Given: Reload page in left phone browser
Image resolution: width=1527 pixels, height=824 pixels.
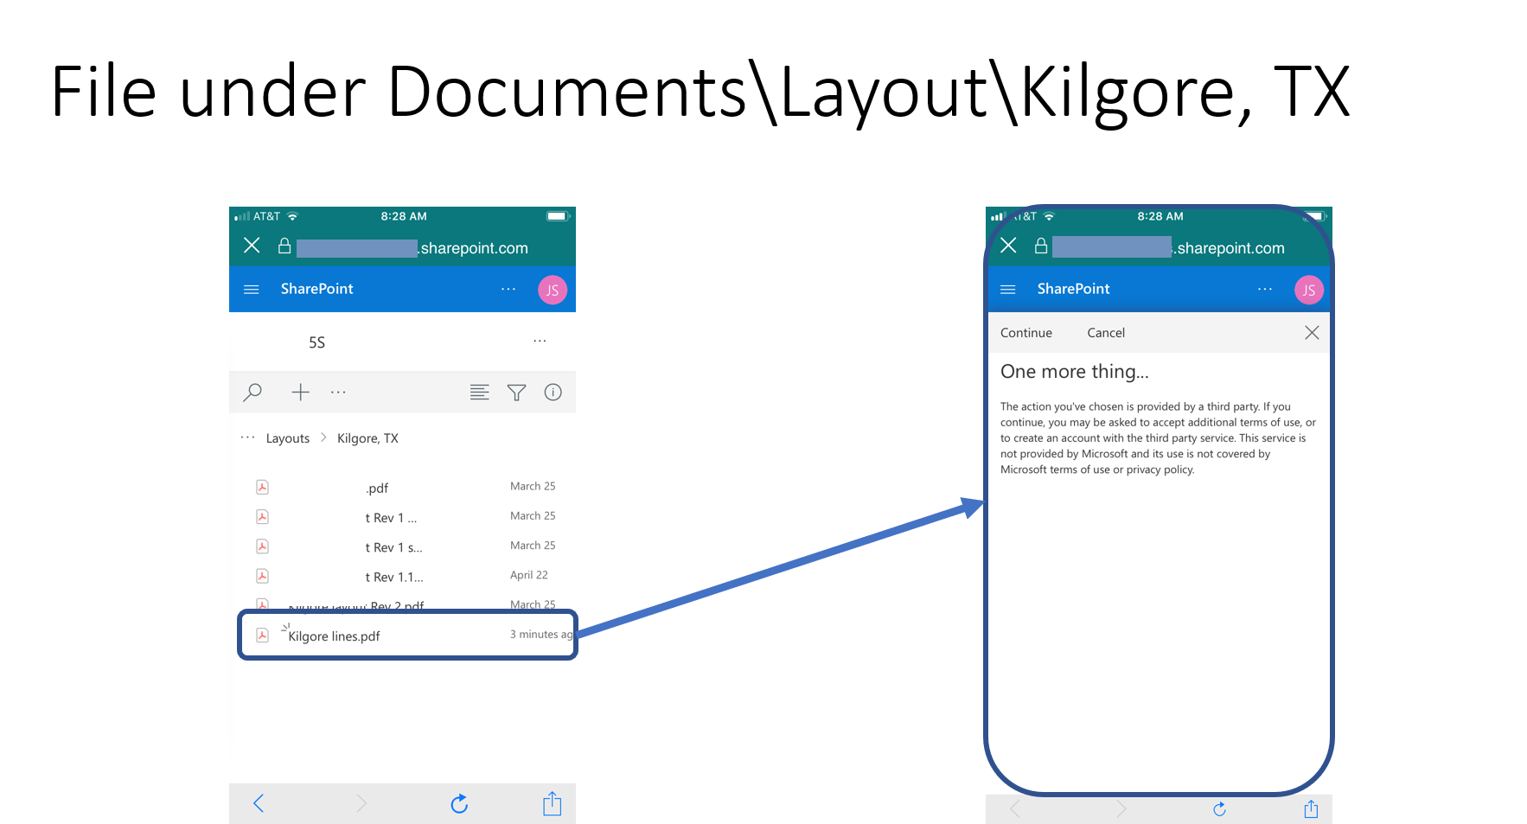Looking at the screenshot, I should [459, 804].
